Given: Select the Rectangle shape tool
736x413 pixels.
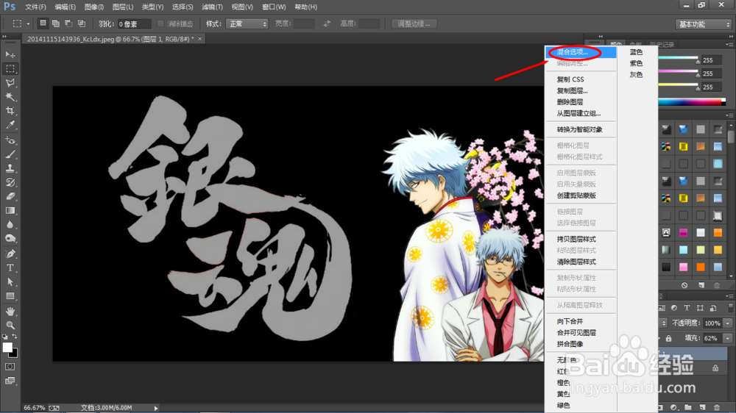Looking at the screenshot, I should pyautogui.click(x=10, y=296).
